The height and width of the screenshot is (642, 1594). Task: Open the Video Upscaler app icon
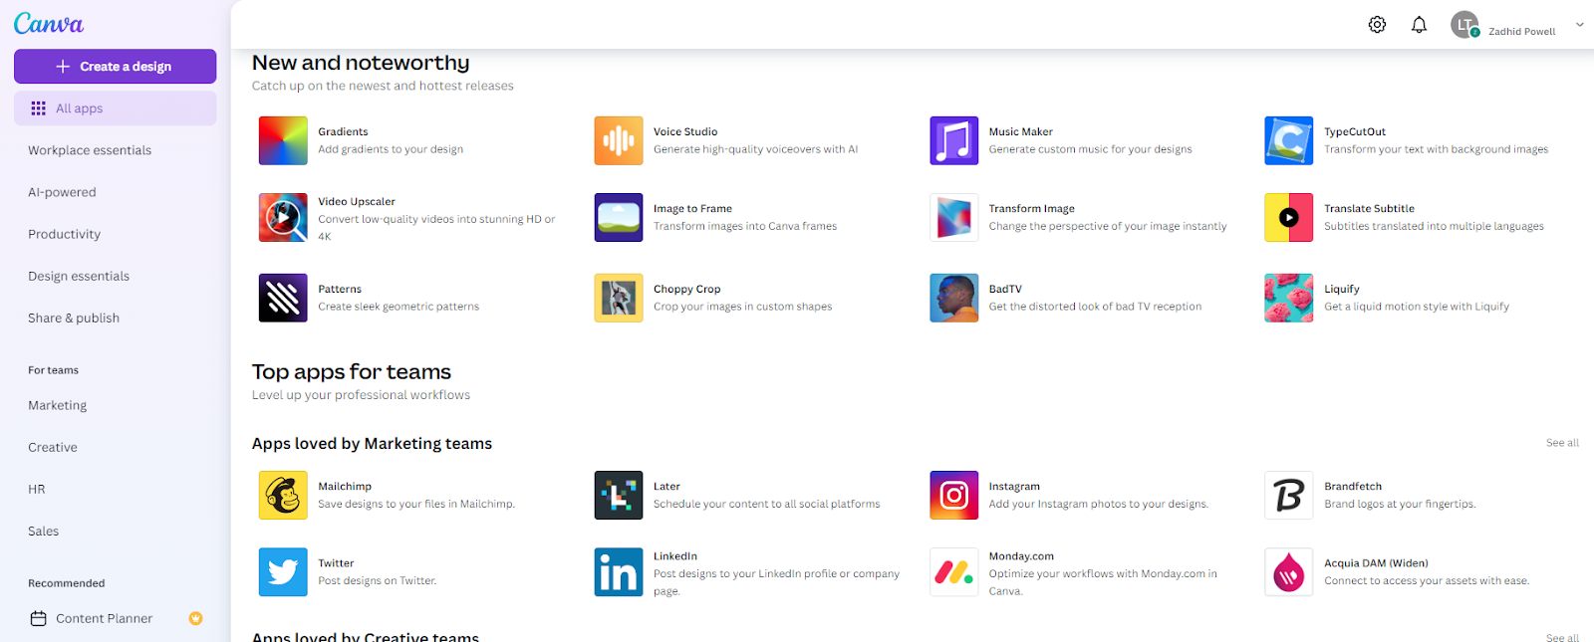pyautogui.click(x=283, y=218)
